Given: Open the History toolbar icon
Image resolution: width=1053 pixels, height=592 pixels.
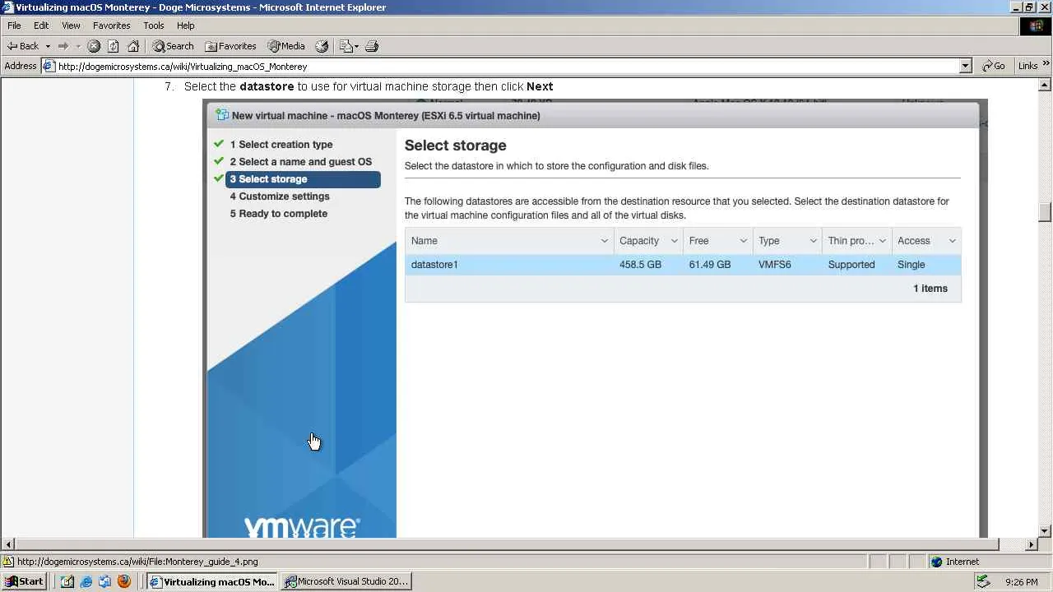Looking at the screenshot, I should 322,46.
